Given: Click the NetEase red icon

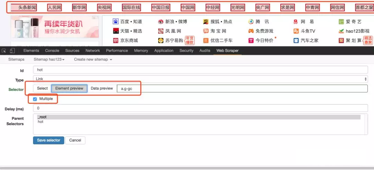Looking at the screenshot, I should (x=296, y=22).
